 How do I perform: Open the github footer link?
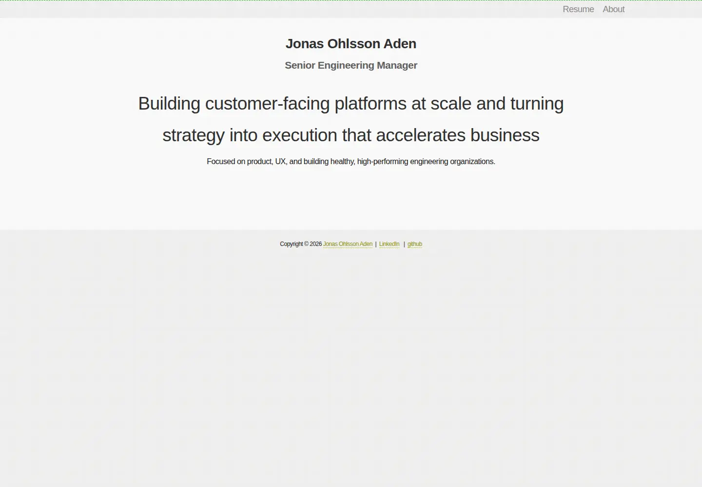click(x=415, y=244)
